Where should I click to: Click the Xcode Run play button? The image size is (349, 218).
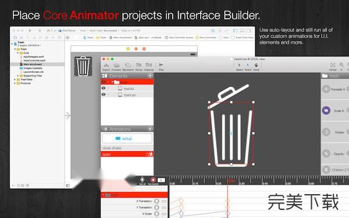point(30,30)
